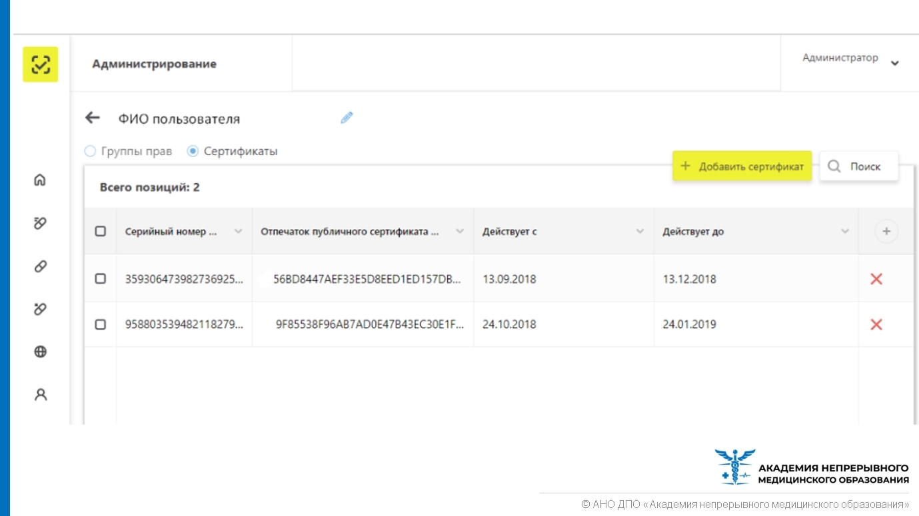Open Действует с column dropdown
This screenshot has height=516, width=919.
(640, 231)
